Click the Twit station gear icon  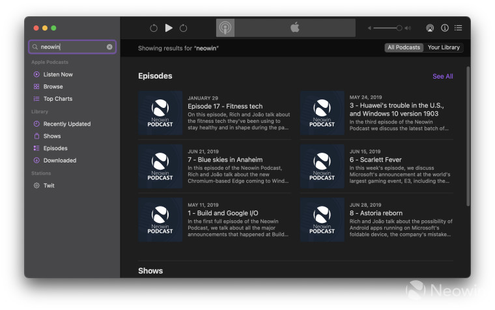(x=36, y=186)
